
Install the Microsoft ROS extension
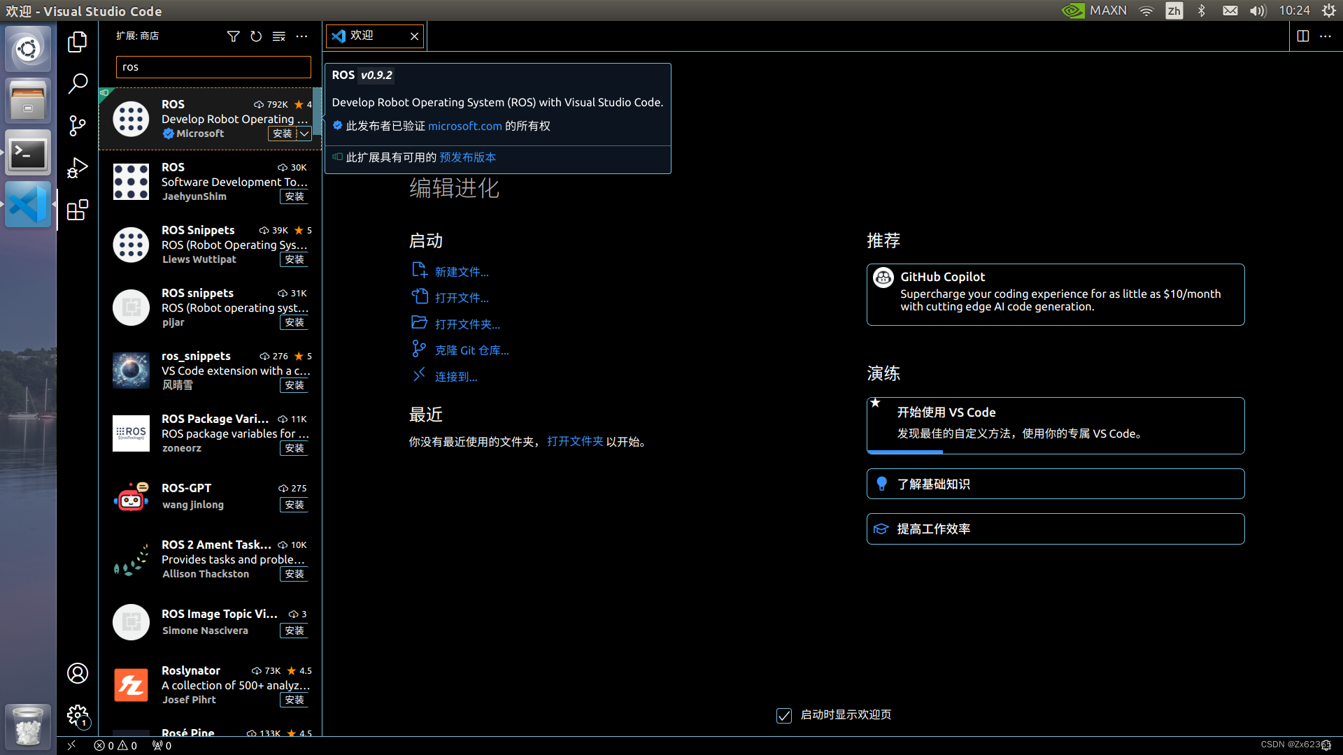[x=283, y=134]
